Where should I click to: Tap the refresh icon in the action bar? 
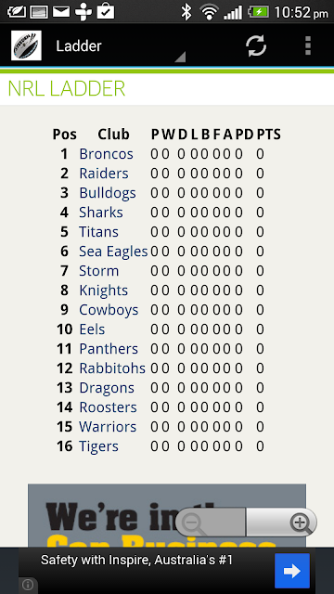pyautogui.click(x=256, y=46)
